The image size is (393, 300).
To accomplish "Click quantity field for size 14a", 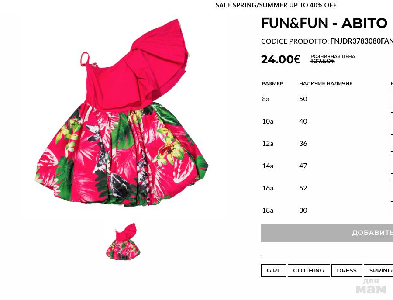I will coord(392,166).
